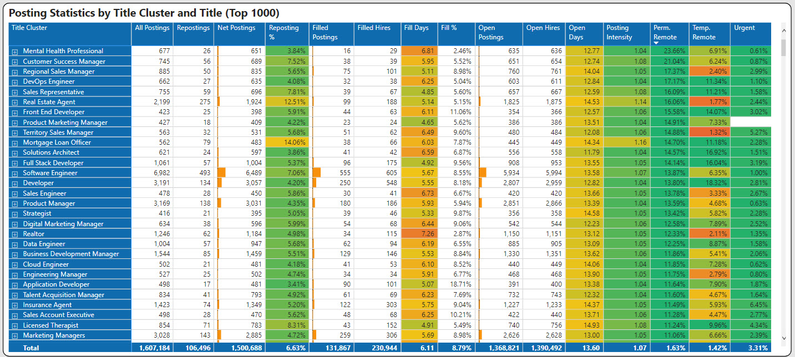Sort by Net Postings column

click(240, 34)
